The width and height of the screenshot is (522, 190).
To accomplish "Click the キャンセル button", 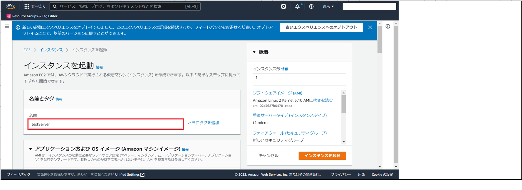I will tap(268, 156).
